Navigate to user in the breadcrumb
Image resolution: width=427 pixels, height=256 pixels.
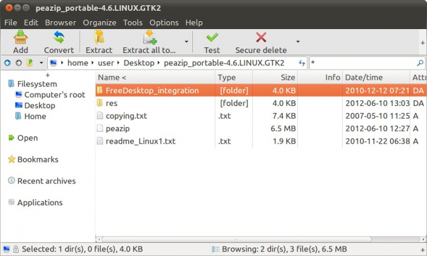[106, 63]
